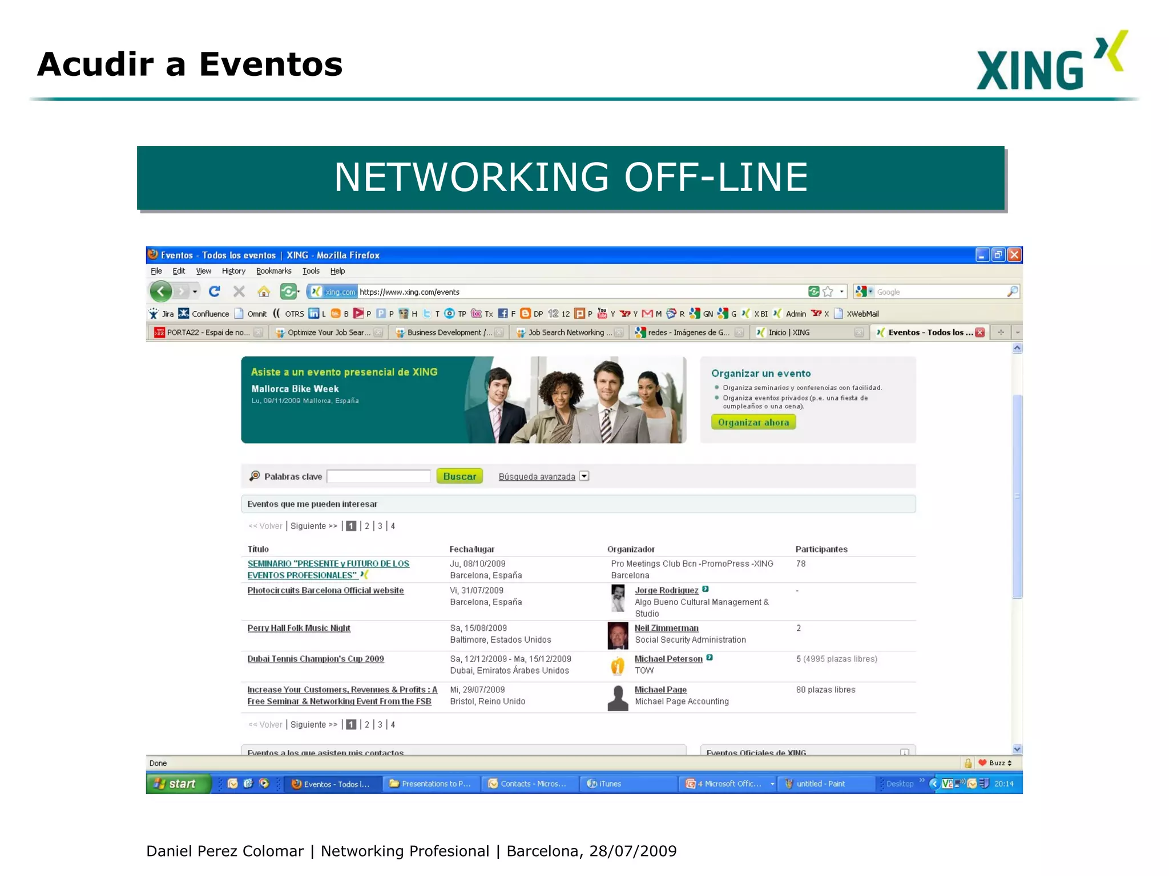
Task: Click the padlock security icon in status bar
Action: 968,763
